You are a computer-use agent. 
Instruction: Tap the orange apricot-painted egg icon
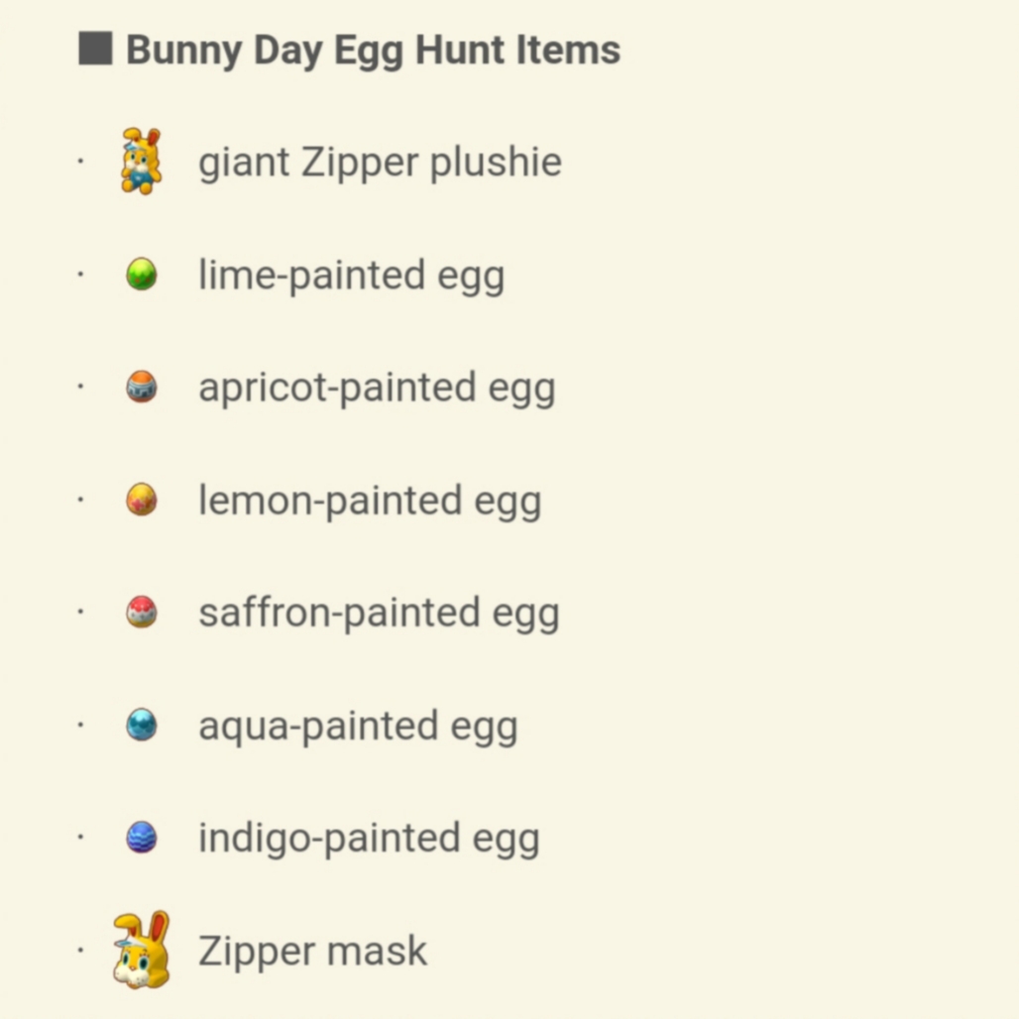click(x=141, y=387)
